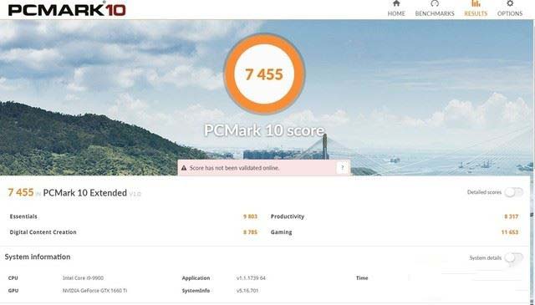Click the SystemInfo version 'v5.16.701'
Image resolution: width=535 pixels, height=305 pixels.
[x=247, y=291]
